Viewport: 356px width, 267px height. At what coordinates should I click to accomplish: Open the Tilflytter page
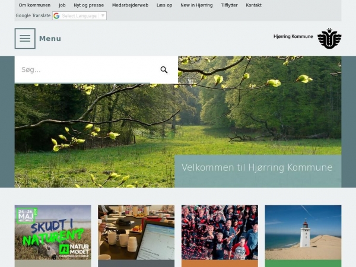[229, 5]
